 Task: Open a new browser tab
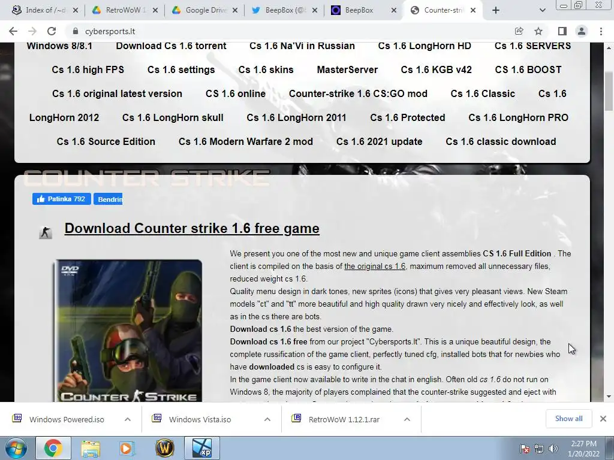coord(496,10)
